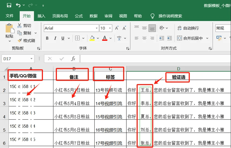This screenshot has height=148, width=231.
Task: Click the wén phonetic guide icon
Action: pos(119,38)
